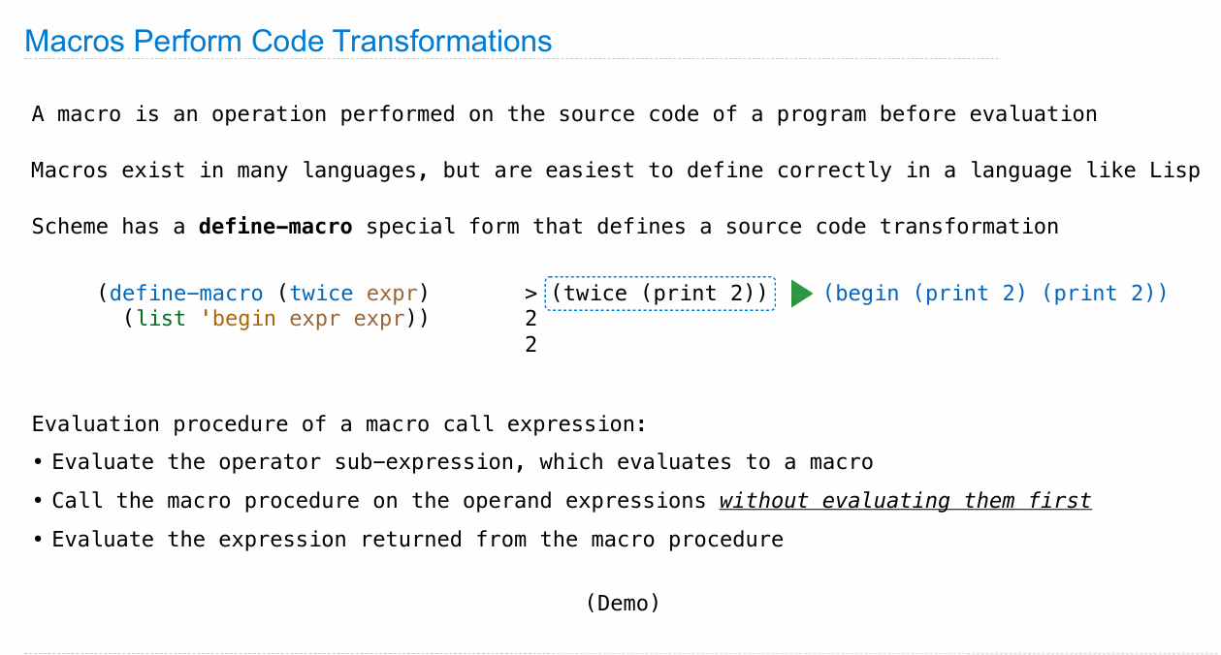Click the dashed box containing (twice (print 2))
This screenshot has width=1221, height=655.
659,294
